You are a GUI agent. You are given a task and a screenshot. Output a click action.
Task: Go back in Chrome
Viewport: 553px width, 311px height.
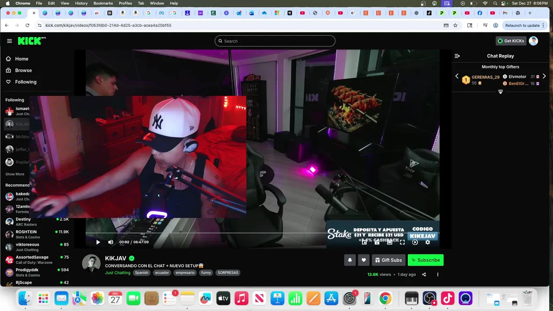click(x=6, y=25)
